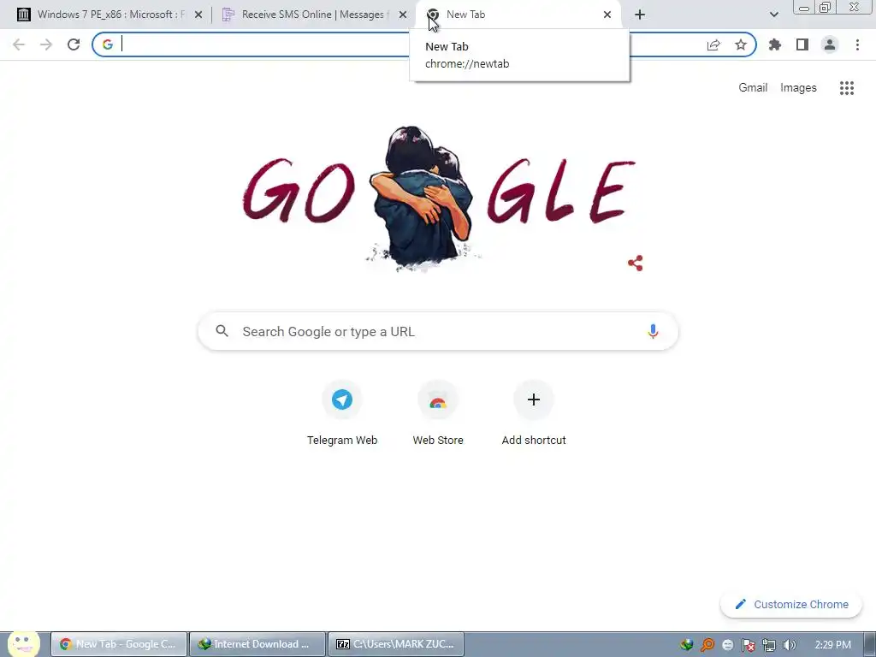Open the Chrome profile avatar

(830, 44)
